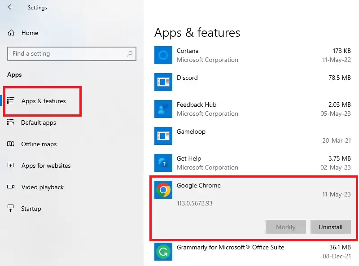The width and height of the screenshot is (359, 266).
Task: Click the Get Help app icon
Action: [163, 163]
